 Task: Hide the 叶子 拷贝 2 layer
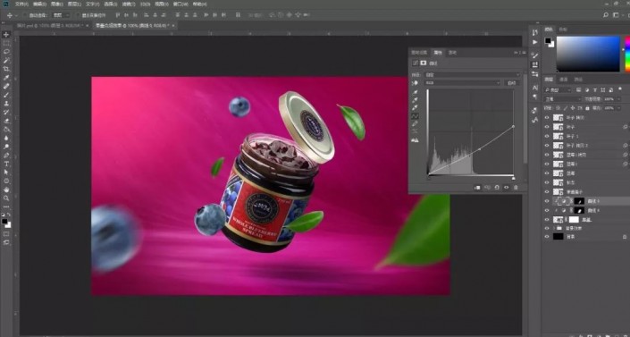point(546,146)
